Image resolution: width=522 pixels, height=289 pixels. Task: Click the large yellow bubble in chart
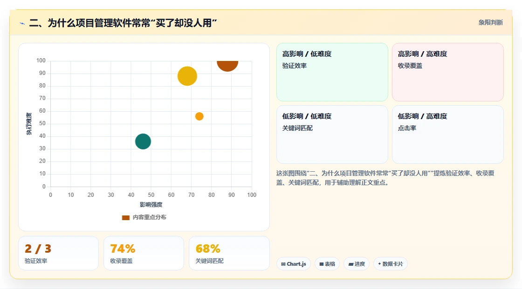187,76
